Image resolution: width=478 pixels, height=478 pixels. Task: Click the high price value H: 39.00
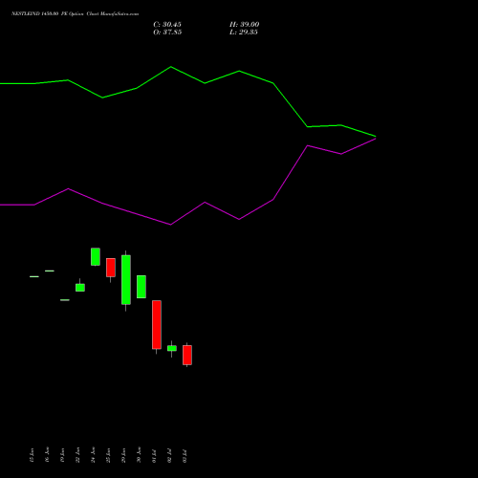[x=245, y=25]
